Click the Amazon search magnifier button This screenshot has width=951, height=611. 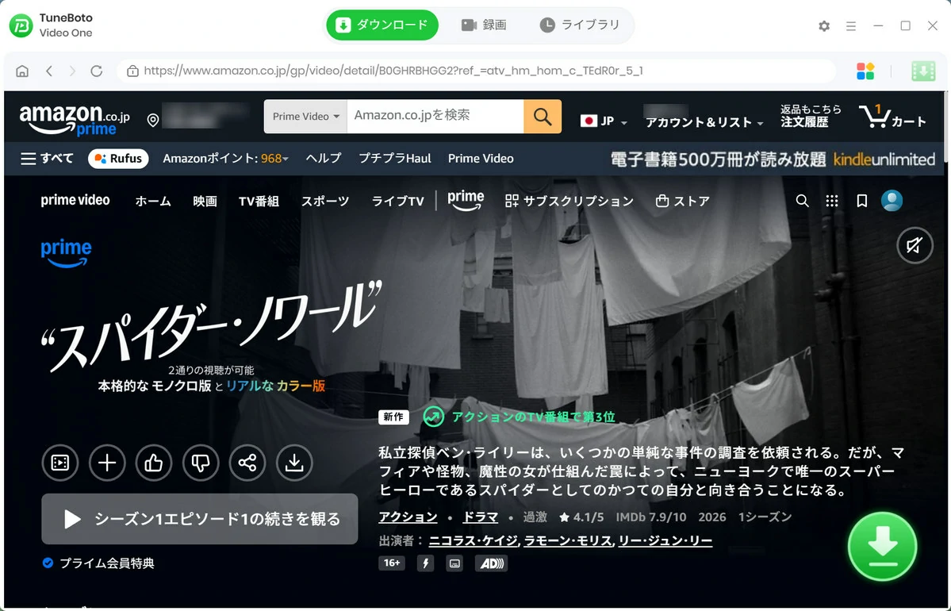(x=543, y=117)
